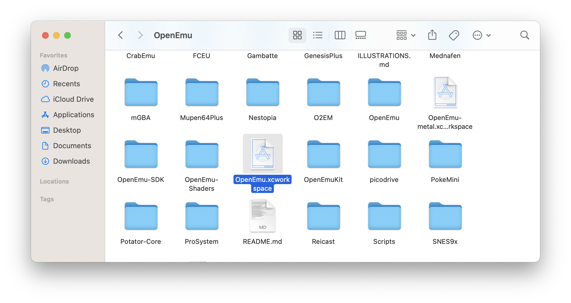The height and width of the screenshot is (303, 571).
Task: Switch to gallery view layout
Action: pos(361,35)
